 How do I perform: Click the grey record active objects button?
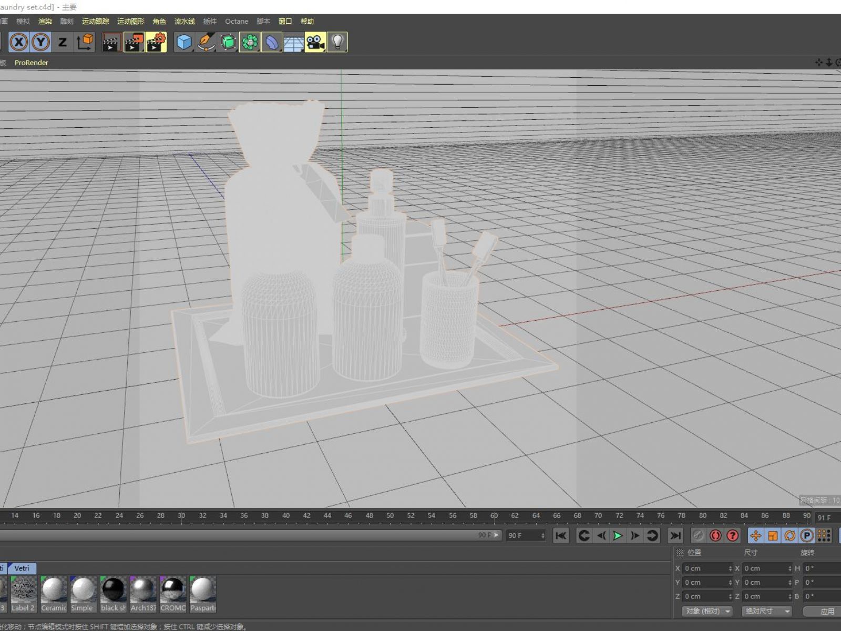(x=698, y=536)
